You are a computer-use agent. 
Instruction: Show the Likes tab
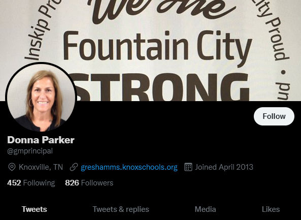(271, 209)
